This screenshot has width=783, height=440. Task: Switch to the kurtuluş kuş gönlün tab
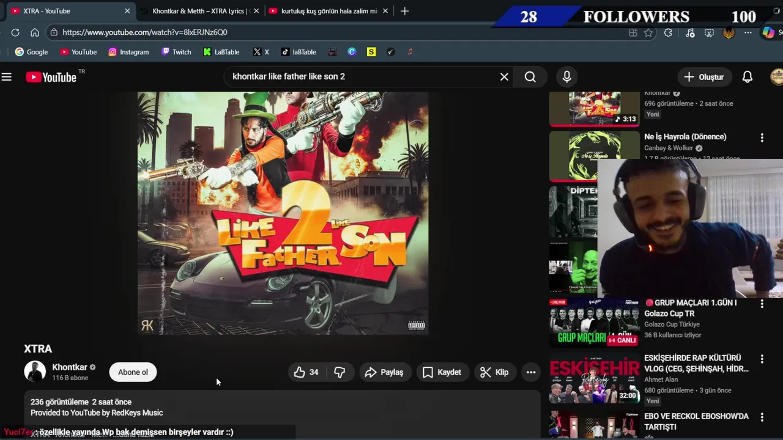click(x=327, y=11)
